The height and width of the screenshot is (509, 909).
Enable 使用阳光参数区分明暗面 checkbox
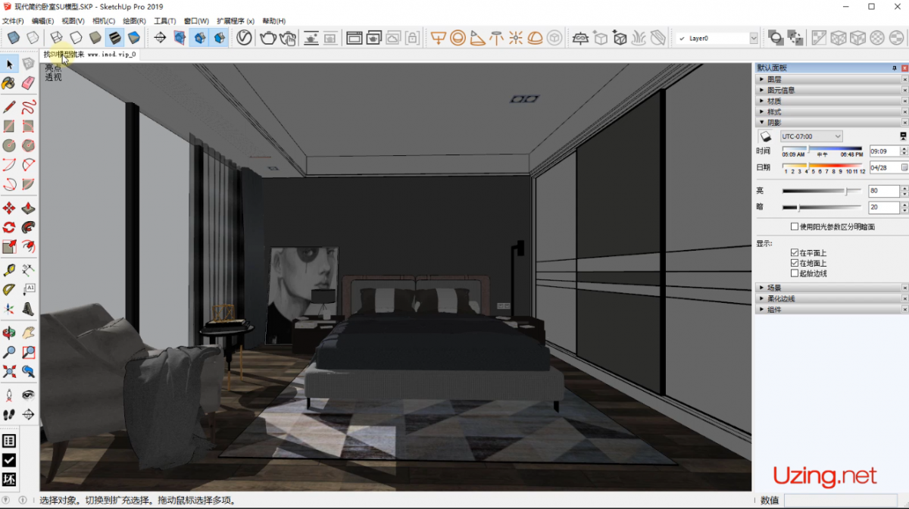coord(794,226)
